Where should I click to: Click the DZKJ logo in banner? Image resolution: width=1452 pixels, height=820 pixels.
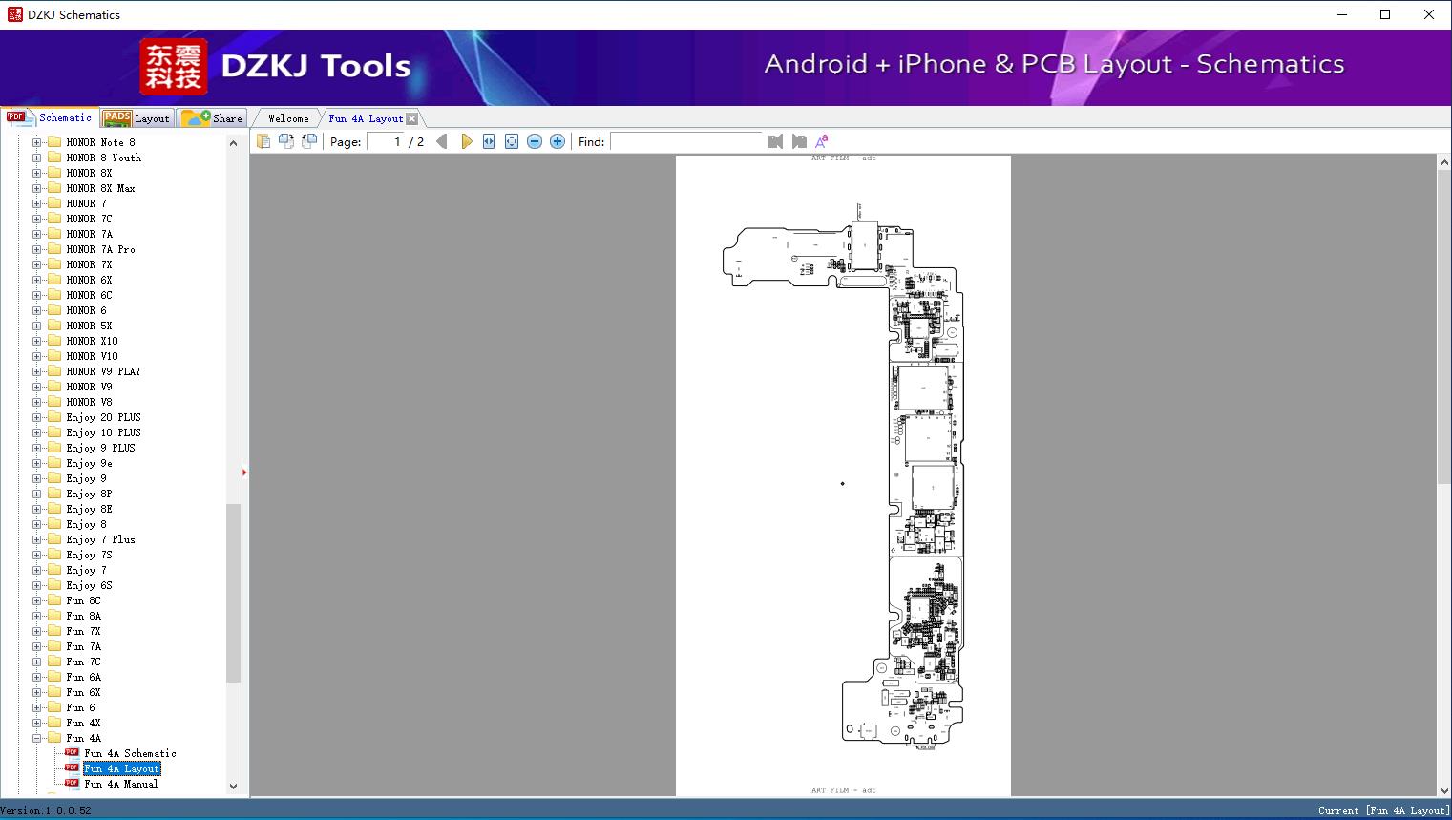click(174, 67)
